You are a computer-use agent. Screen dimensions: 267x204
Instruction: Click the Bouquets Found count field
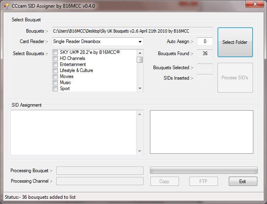point(205,54)
